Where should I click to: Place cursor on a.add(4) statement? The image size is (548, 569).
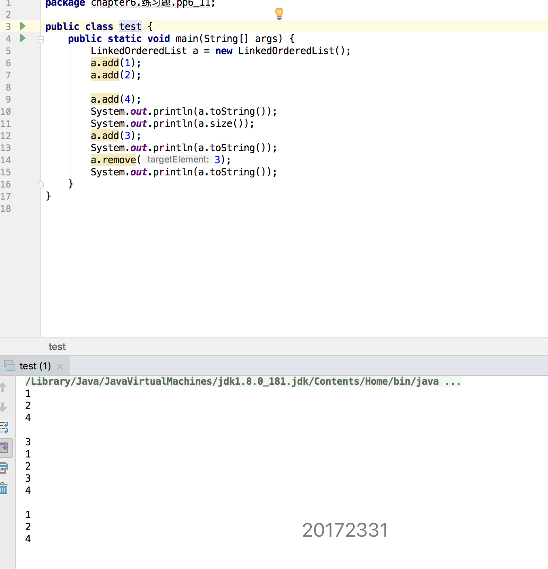116,99
